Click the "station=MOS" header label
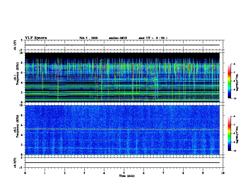This screenshot has width=251, height=194. (x=118, y=38)
